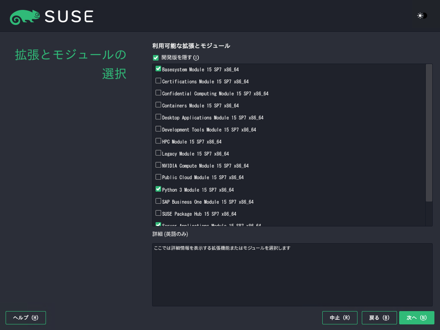The width and height of the screenshot is (440, 330).
Task: Click the module list vertical scrollbar
Action: (x=429, y=132)
